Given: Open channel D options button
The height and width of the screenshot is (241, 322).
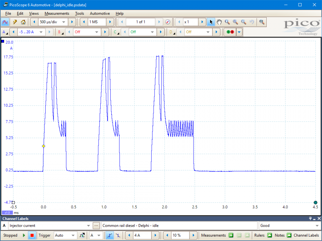Looking at the screenshot, I should [172, 32].
